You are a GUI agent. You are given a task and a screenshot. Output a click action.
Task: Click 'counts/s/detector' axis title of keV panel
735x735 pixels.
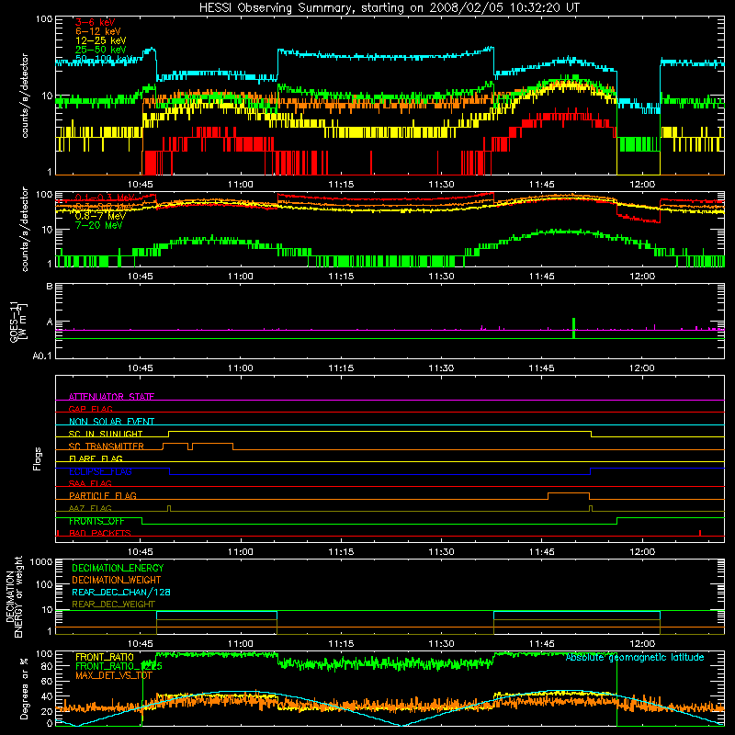pyautogui.click(x=25, y=96)
